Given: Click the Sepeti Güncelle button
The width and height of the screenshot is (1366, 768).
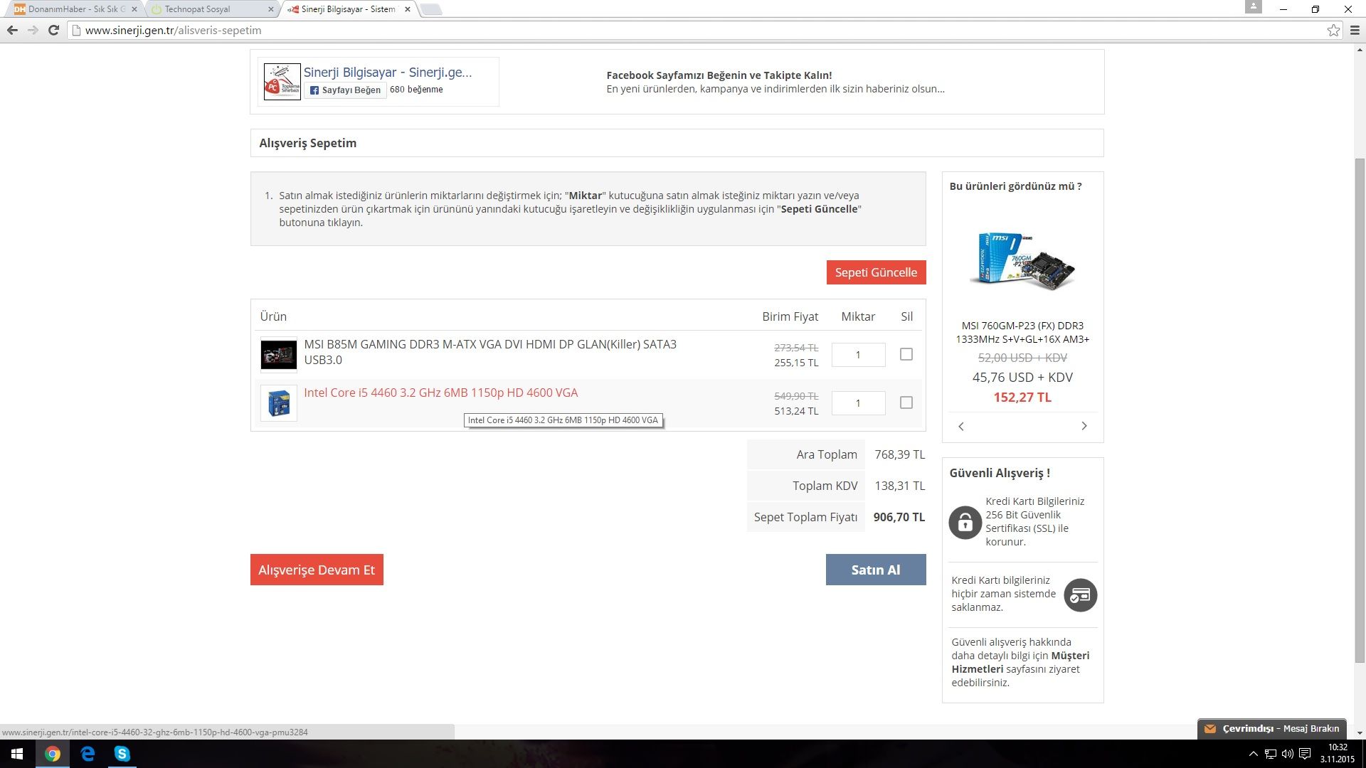Looking at the screenshot, I should pyautogui.click(x=876, y=272).
